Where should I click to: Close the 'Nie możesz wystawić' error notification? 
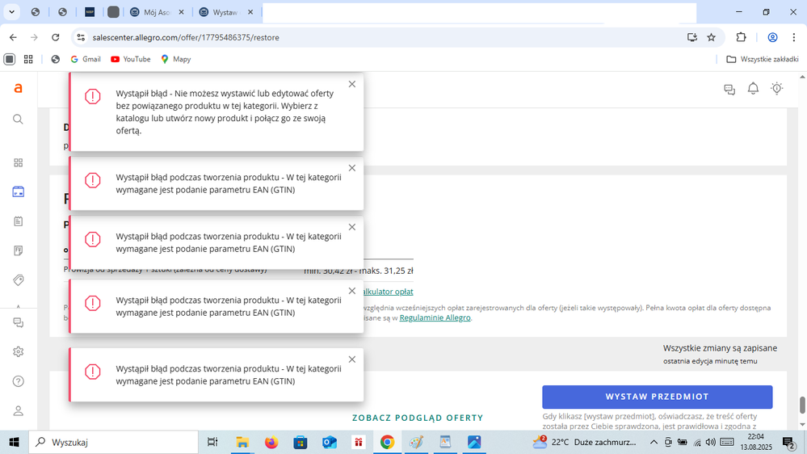pyautogui.click(x=352, y=84)
